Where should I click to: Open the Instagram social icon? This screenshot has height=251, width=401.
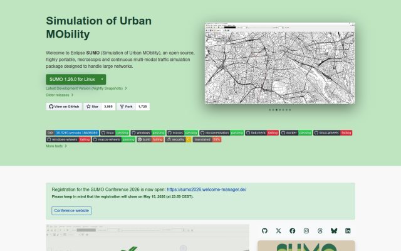pyautogui.click(x=306, y=231)
